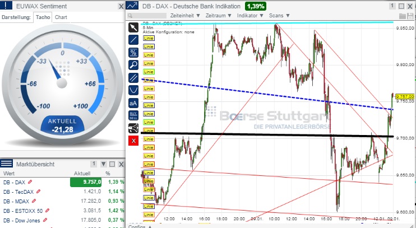
Task: Click the 9.850,00 price axis label
Action: click(405, 28)
